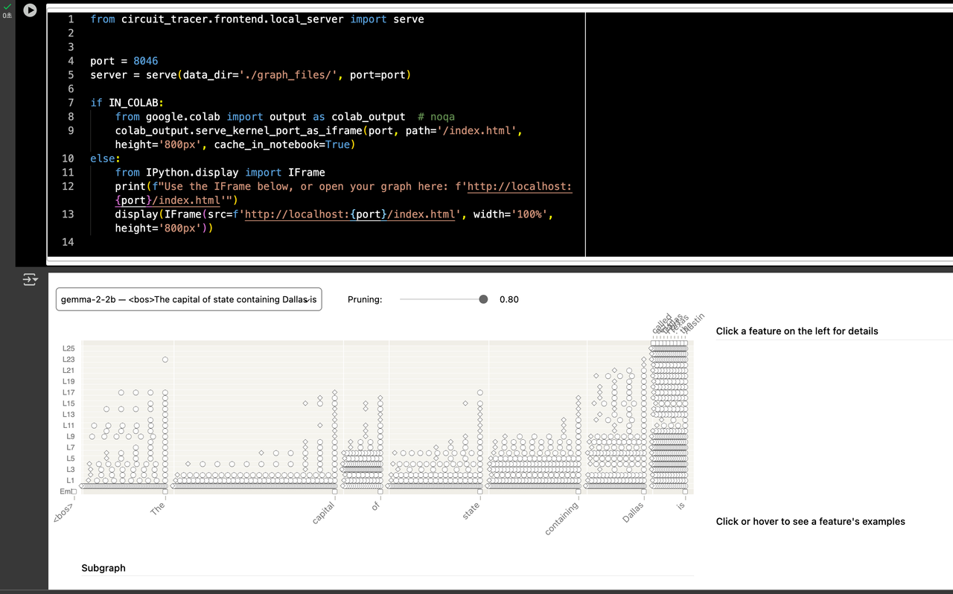Click the 'else:' keyword on line 10
Viewport: 953px width, 594px height.
click(x=105, y=159)
